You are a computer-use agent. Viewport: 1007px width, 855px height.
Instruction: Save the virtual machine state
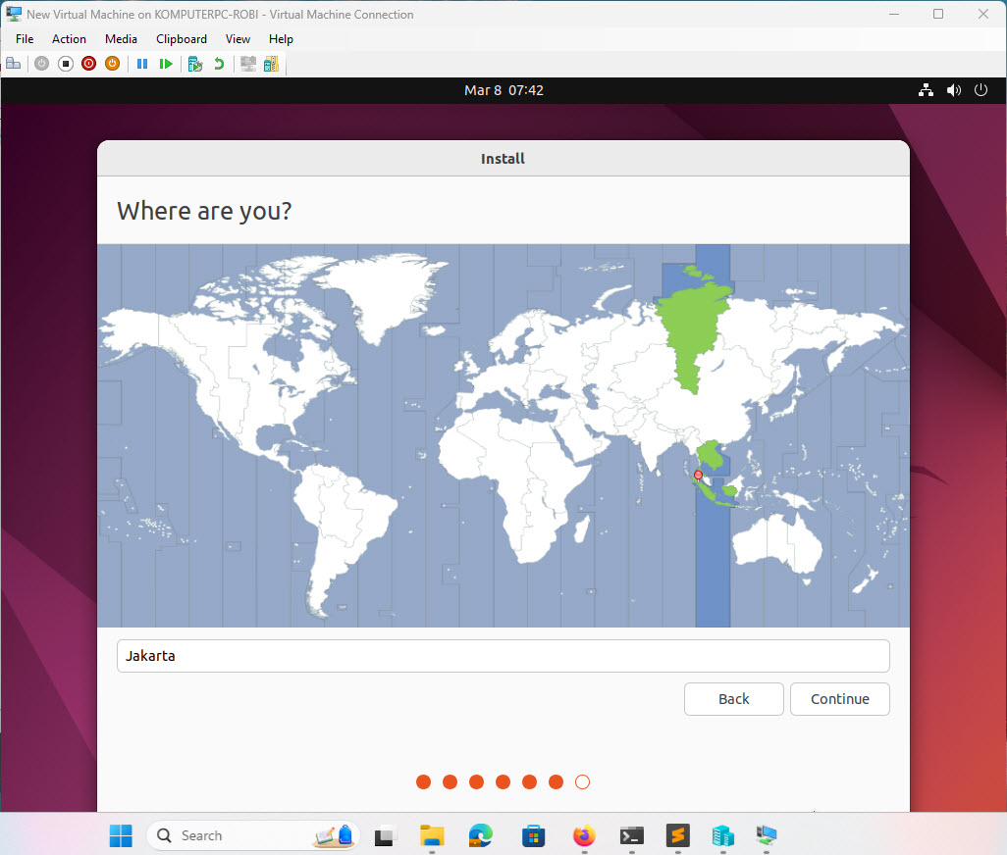112,63
